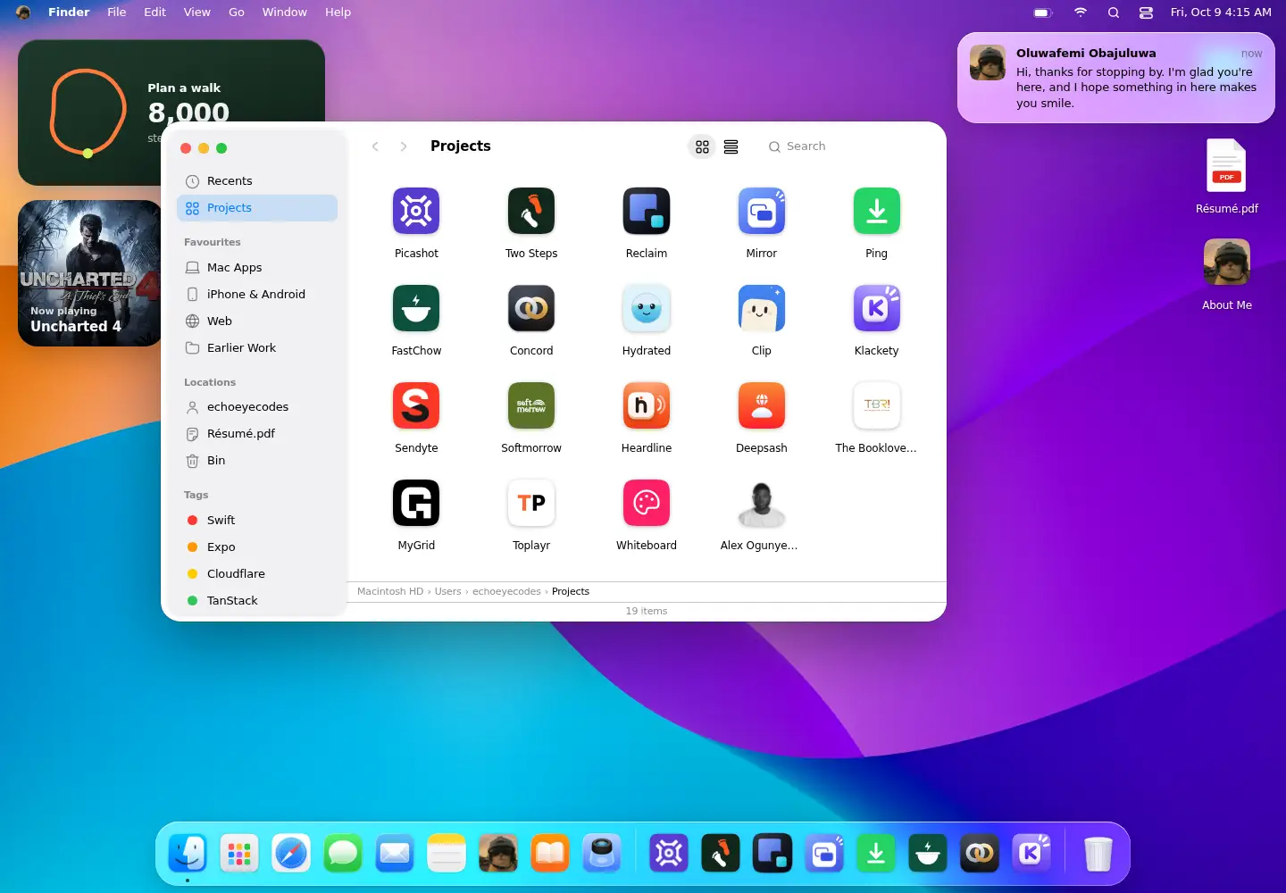The image size is (1286, 893).
Task: Open the Control Centre menu bar icon
Action: pyautogui.click(x=1146, y=13)
